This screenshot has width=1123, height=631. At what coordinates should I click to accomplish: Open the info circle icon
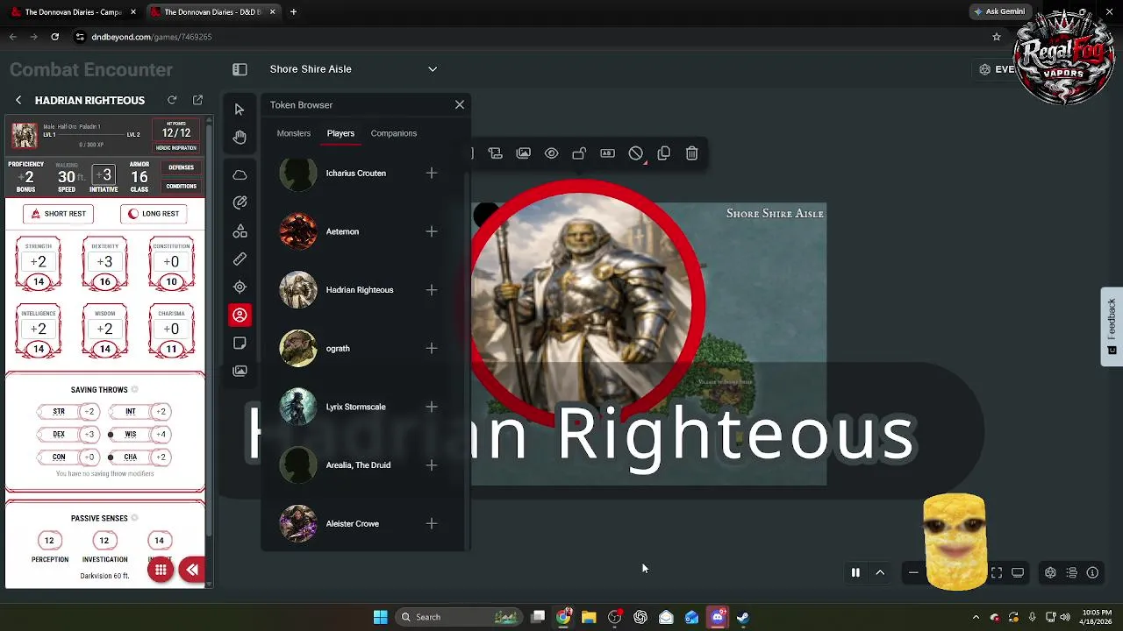[1092, 572]
